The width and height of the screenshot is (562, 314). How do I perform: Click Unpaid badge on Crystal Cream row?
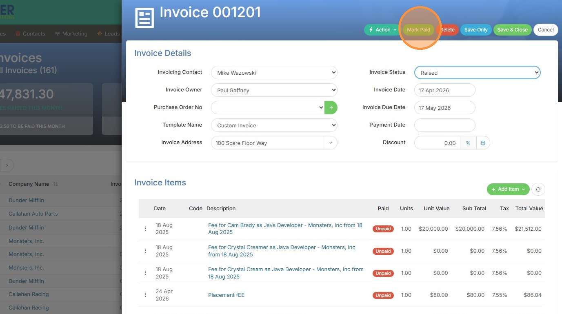pos(383,273)
